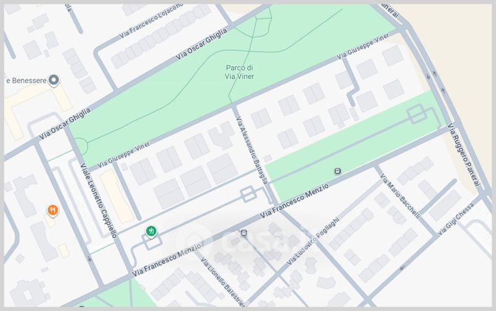Viewport: 496px width, 311px height.
Task: Click the bus stop icon beside the eastern green strip
Action: click(337, 171)
